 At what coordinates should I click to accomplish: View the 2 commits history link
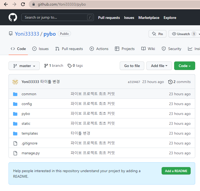tap(179, 82)
